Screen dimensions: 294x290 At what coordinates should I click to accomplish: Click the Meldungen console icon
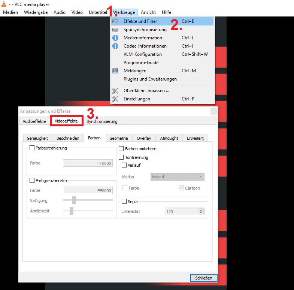pos(116,71)
